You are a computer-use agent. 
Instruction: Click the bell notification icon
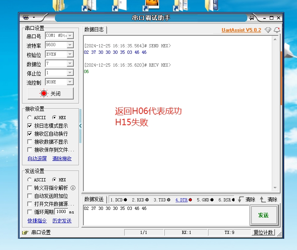(277, 30)
